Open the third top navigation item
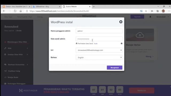Screen dimensions: 171x96 click(40, 17)
